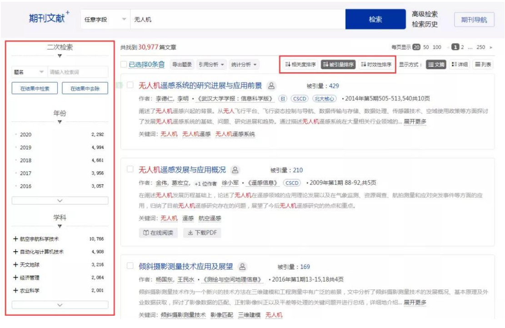Viewport: 505px width, 328px height.
Task: Open the 高级检索 link
Action: [x=425, y=15]
